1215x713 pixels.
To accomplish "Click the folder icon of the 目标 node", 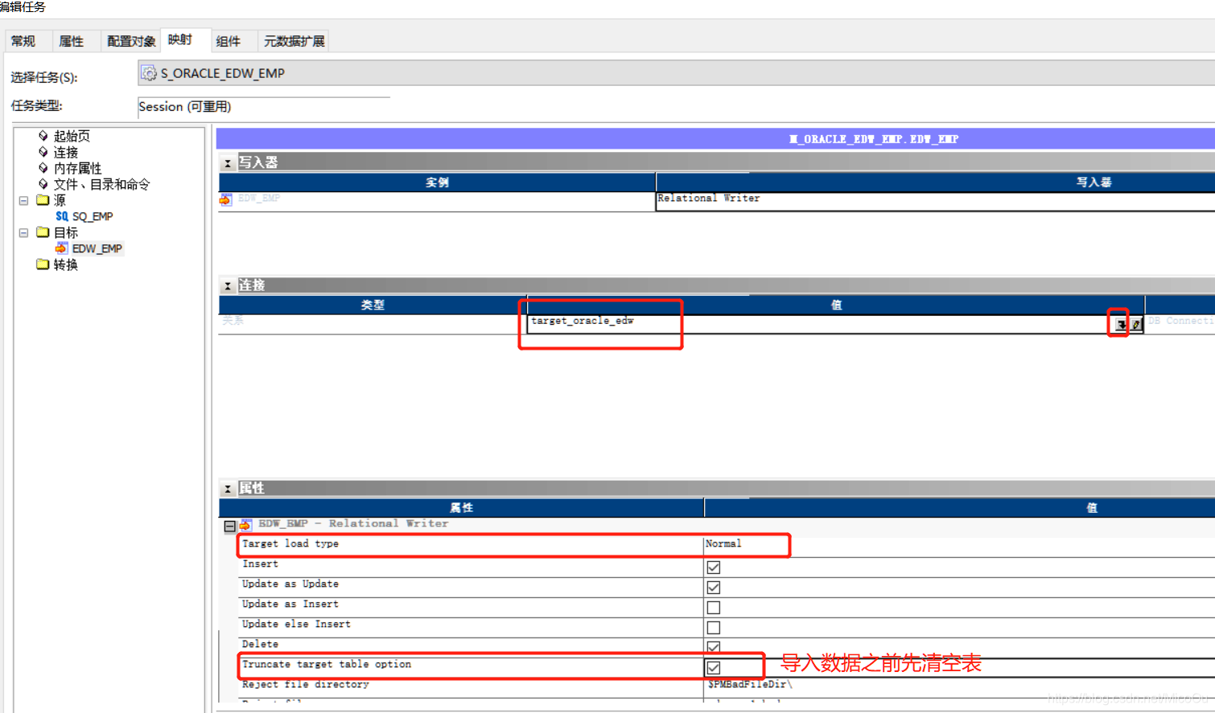I will [x=43, y=232].
